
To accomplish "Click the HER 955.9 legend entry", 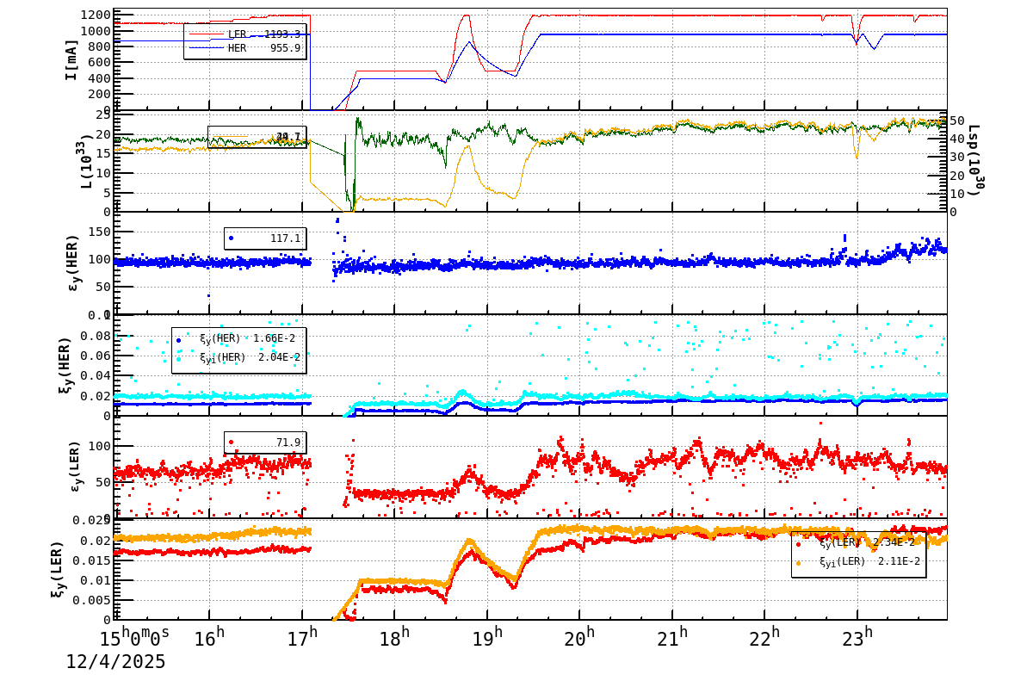I will 244,48.
